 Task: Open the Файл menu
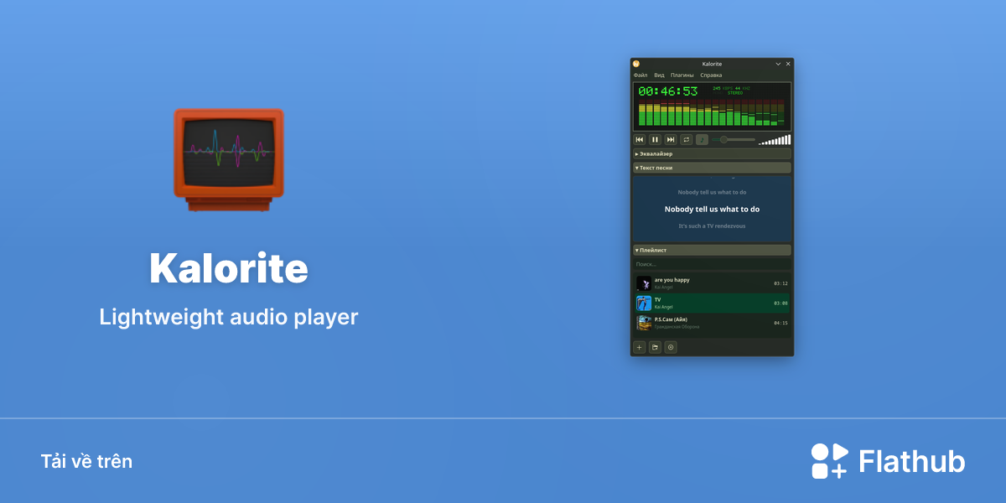(x=640, y=75)
